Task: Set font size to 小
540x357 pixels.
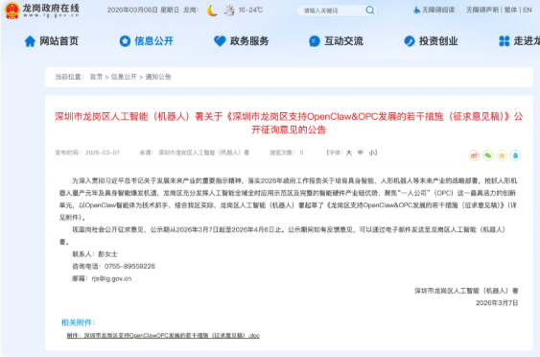Action: click(371, 153)
